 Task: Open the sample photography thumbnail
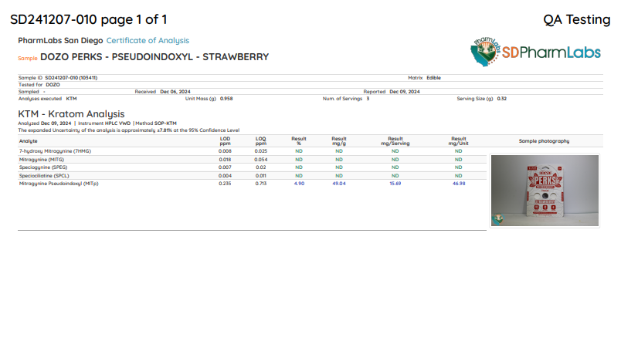tap(545, 191)
